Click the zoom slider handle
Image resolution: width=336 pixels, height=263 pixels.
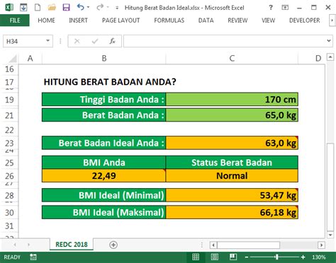276,257
